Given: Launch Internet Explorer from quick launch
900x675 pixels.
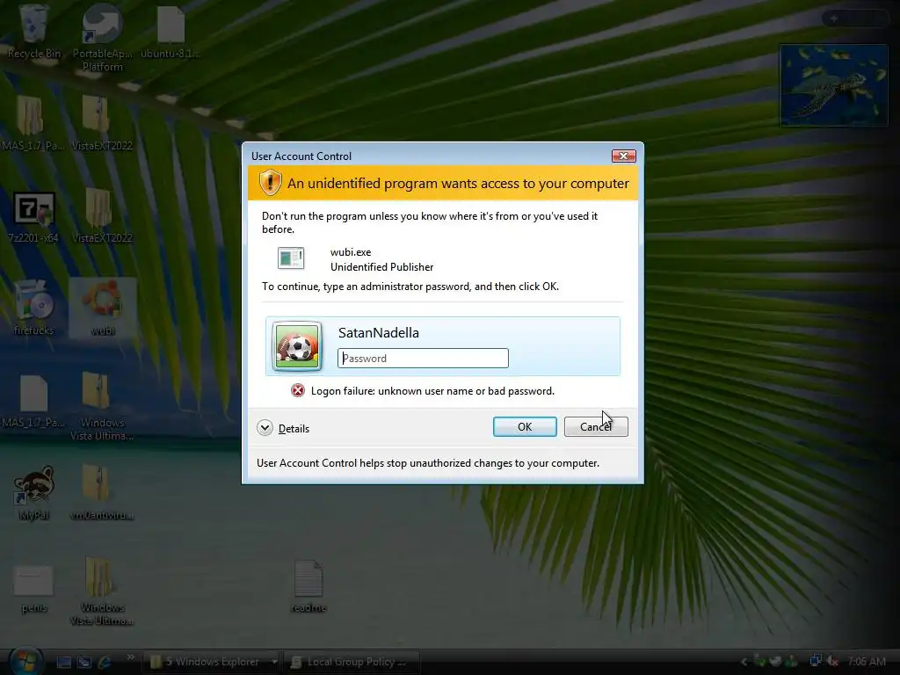Looking at the screenshot, I should (x=105, y=662).
